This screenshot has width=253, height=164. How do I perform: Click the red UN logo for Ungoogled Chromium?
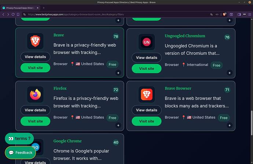click(147, 42)
